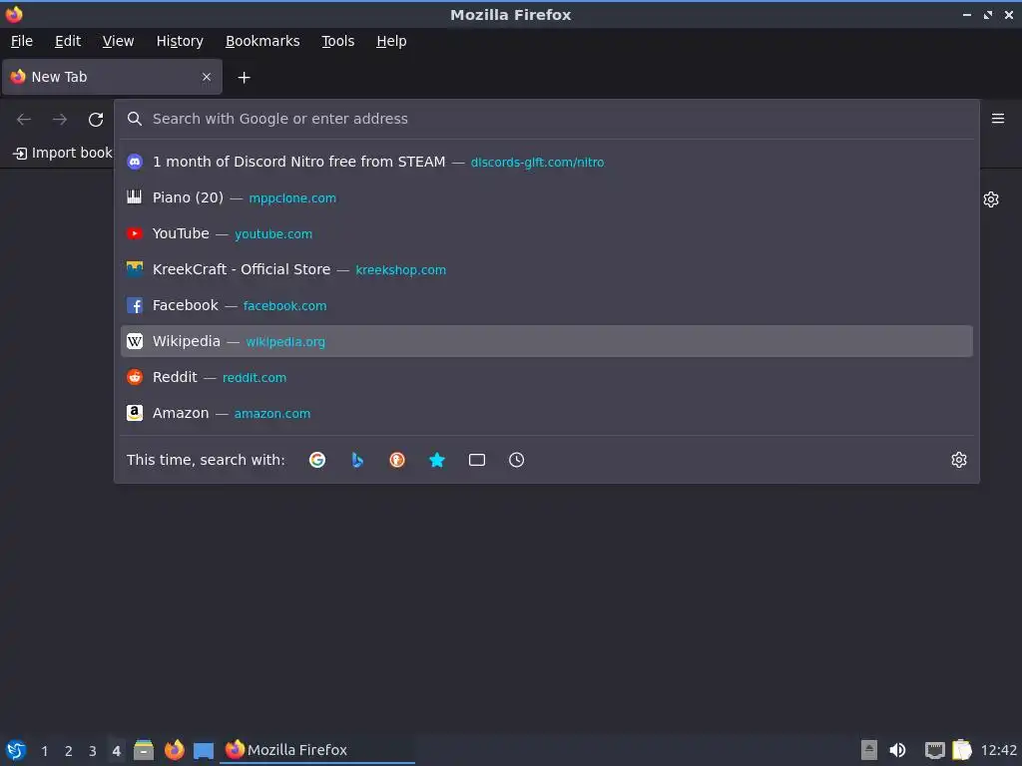Switch to workspace 1

(x=44, y=751)
